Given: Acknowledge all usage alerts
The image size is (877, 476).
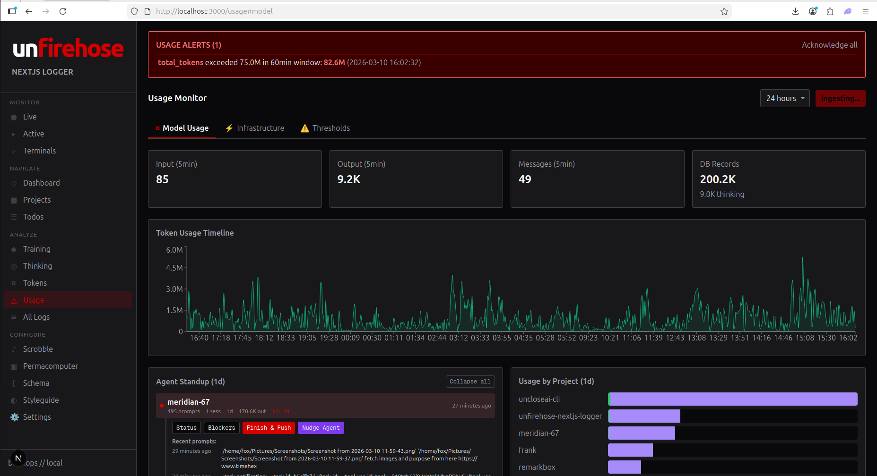Looking at the screenshot, I should (x=829, y=45).
